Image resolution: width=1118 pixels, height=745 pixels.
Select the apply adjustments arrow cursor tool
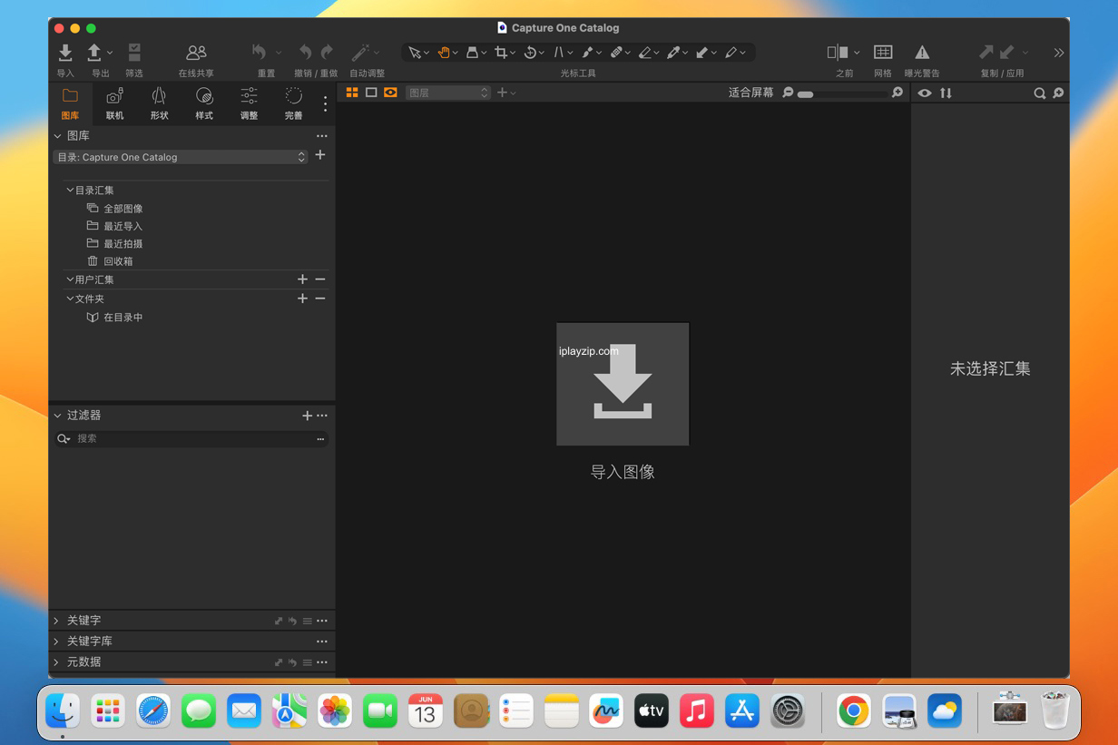tap(701, 53)
